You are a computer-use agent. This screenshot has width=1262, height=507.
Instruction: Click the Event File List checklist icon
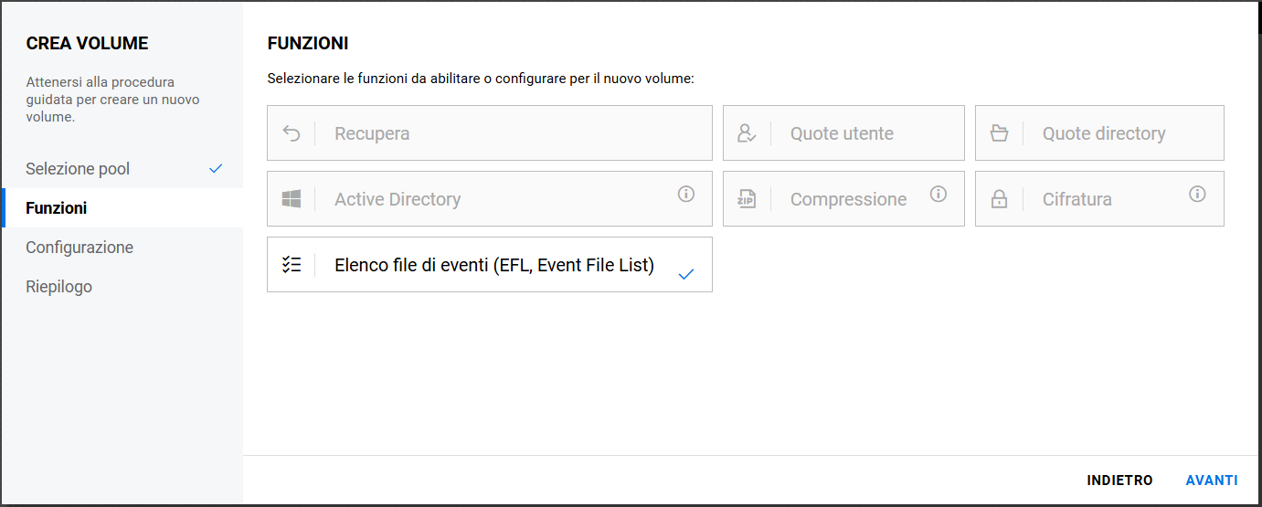[292, 266]
